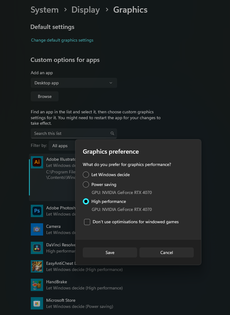Click the search magnifier icon

(112, 133)
